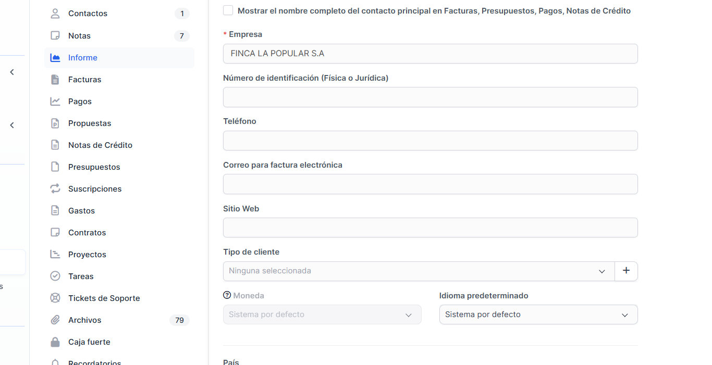This screenshot has height=365, width=712.
Task: Go to the Informe menu item
Action: pos(83,58)
